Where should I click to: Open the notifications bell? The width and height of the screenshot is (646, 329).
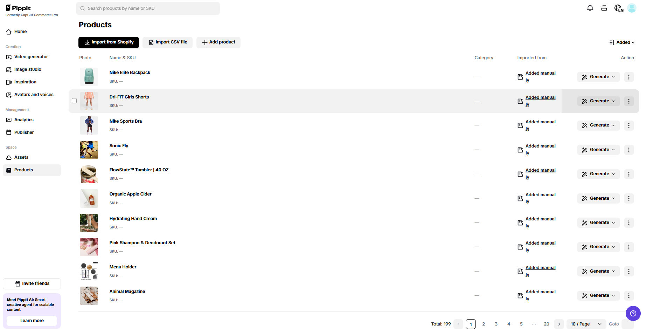pos(590,8)
